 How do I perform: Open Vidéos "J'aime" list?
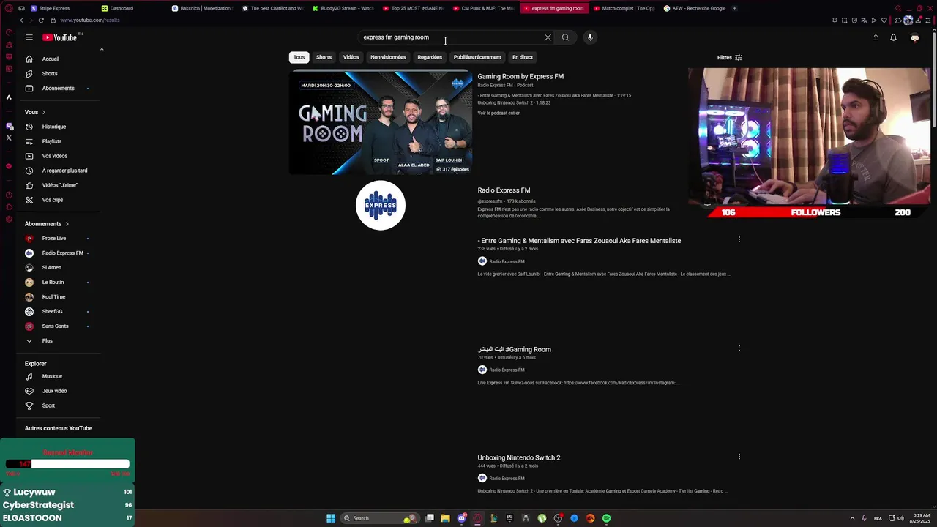(x=61, y=185)
